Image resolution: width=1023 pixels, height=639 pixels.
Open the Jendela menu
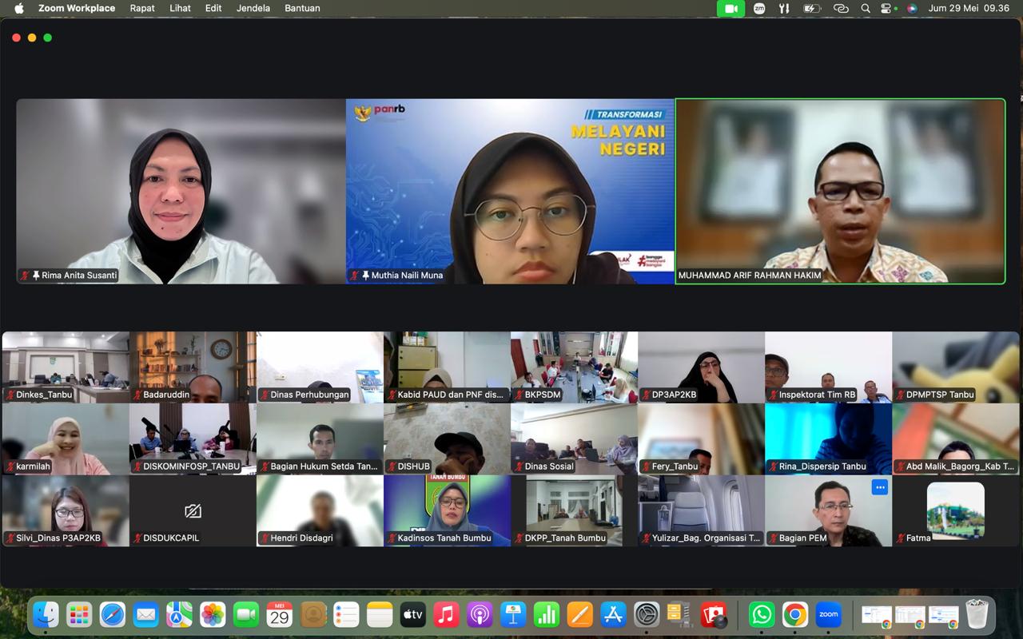[253, 9]
